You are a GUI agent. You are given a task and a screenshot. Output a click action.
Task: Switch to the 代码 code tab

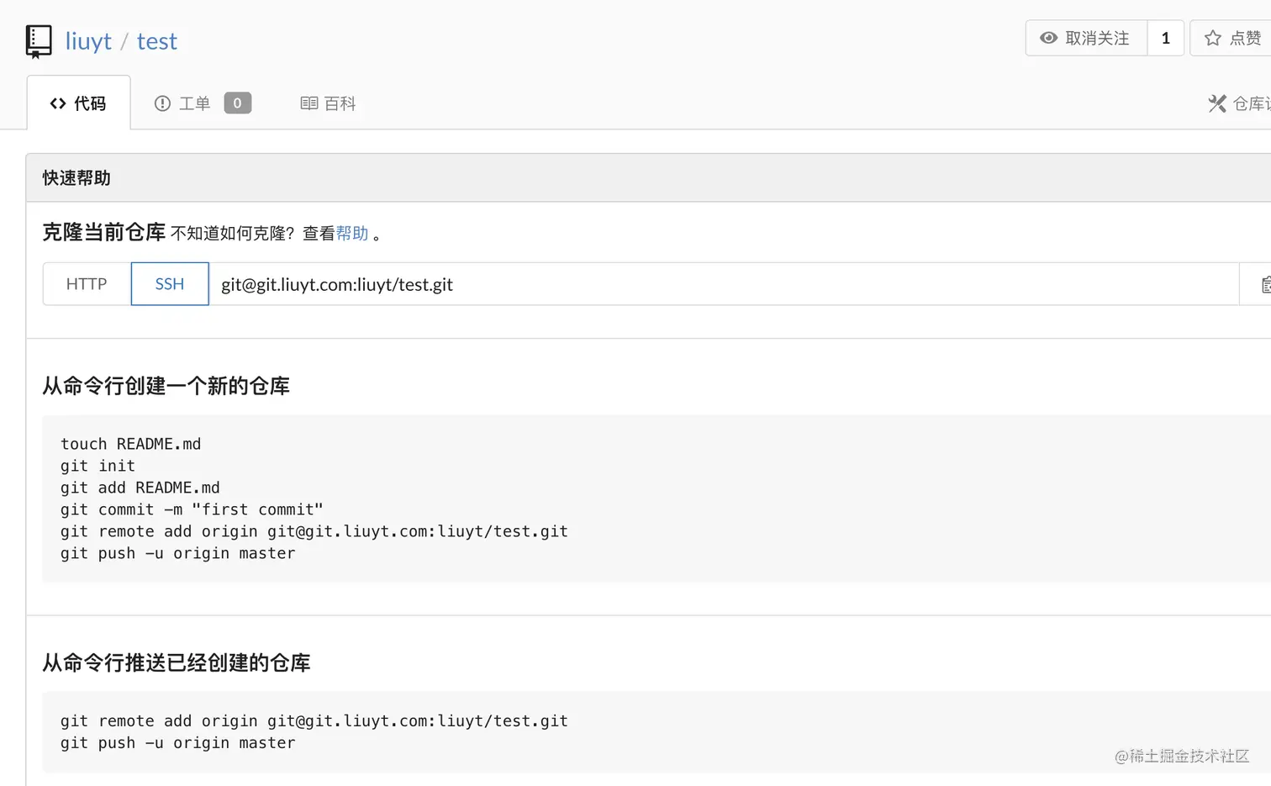(x=79, y=103)
